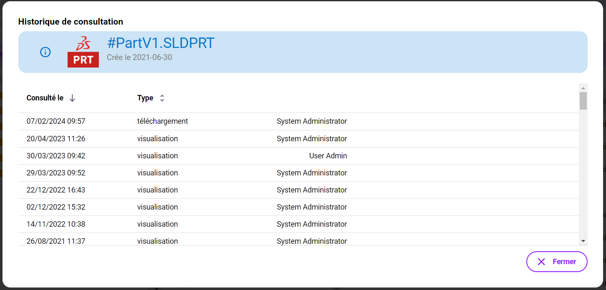606x290 pixels.
Task: Click the Consulté le column header
Action: click(45, 98)
